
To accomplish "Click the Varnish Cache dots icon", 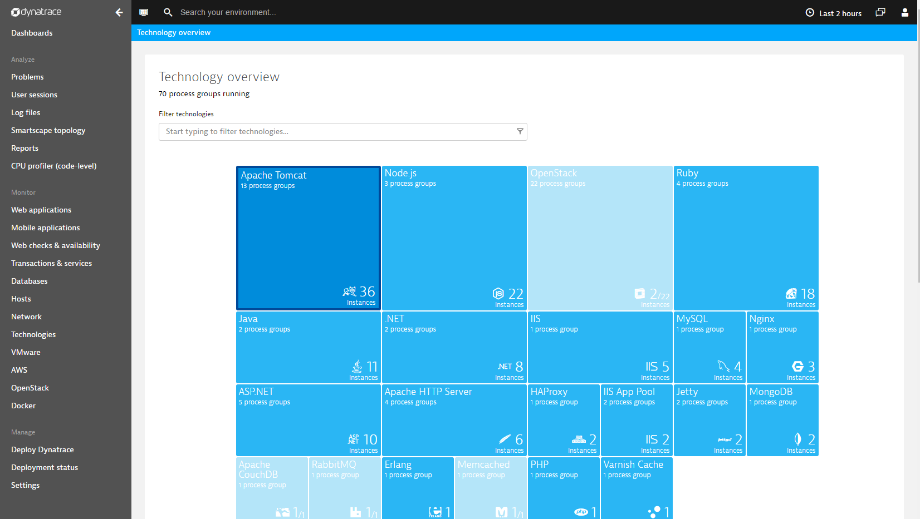I will click(654, 512).
